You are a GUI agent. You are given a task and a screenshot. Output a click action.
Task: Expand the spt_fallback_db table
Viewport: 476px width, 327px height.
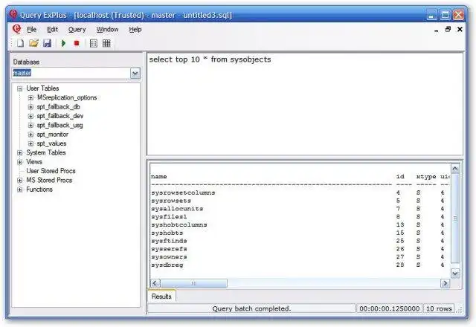30,107
